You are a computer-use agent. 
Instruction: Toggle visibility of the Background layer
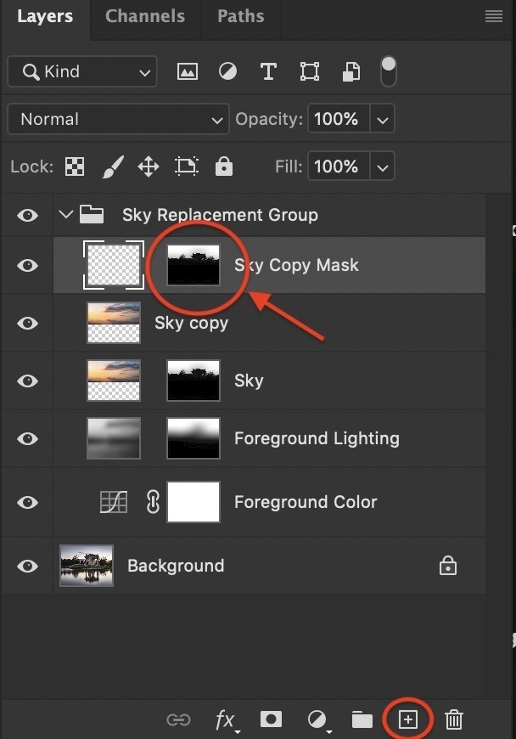[28, 567]
